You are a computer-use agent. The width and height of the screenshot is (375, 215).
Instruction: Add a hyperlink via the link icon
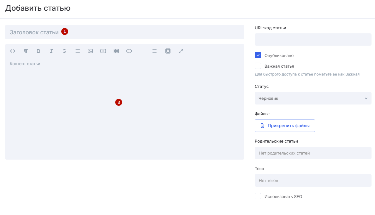click(x=129, y=51)
